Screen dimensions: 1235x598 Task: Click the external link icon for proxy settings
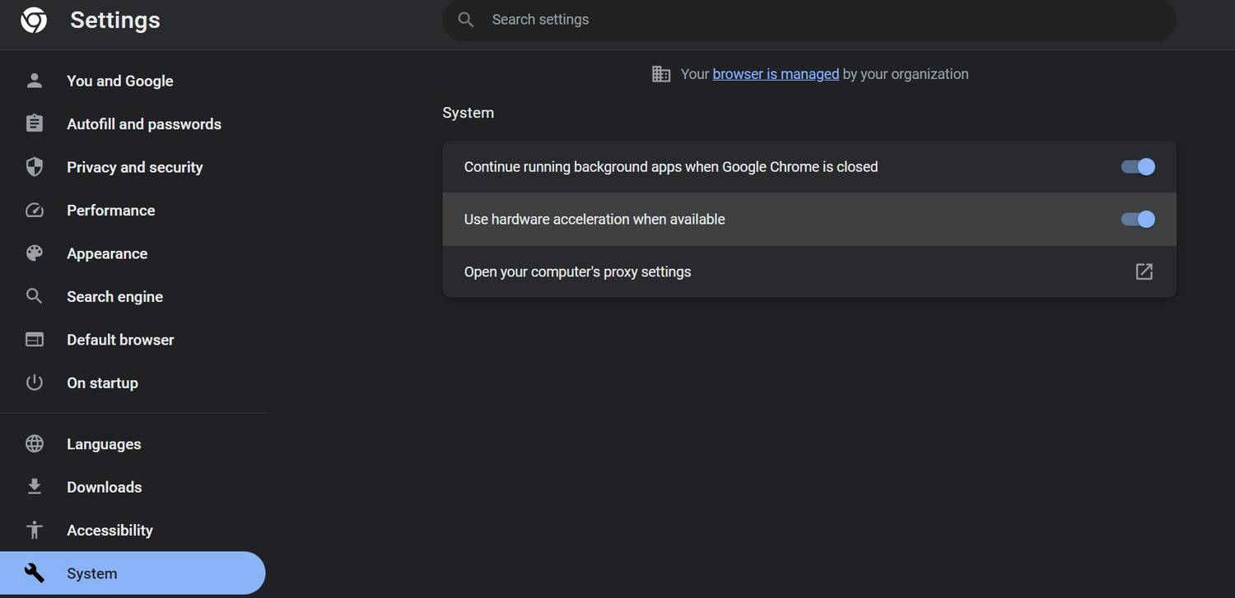pyautogui.click(x=1144, y=271)
